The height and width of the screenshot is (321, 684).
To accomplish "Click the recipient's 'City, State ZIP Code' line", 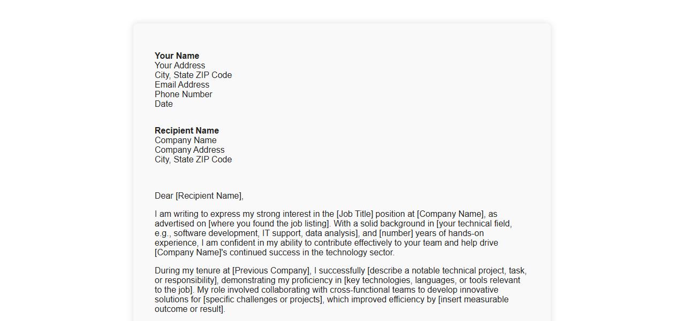I will tap(193, 160).
